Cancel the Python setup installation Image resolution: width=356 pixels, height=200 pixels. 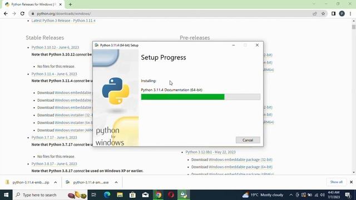[x=248, y=140]
